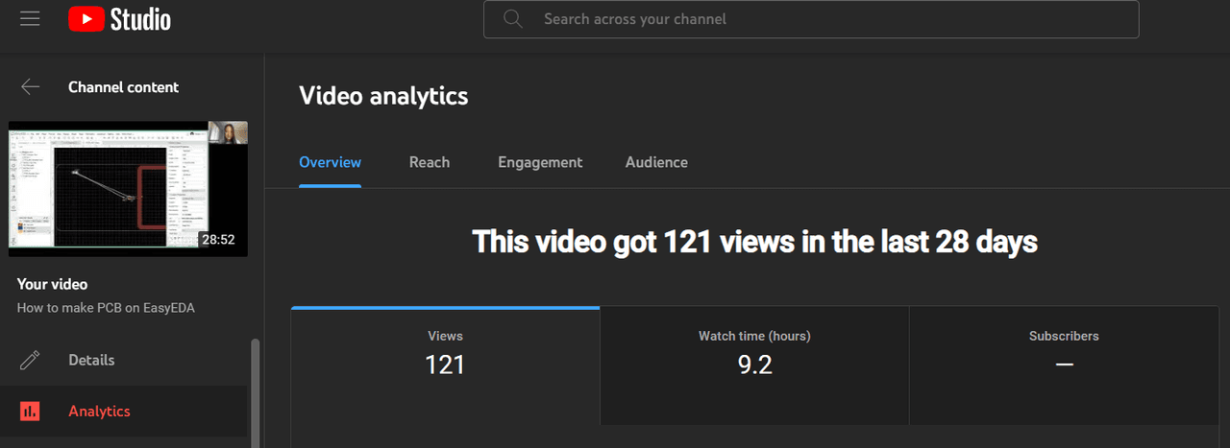Switch to the Overview tab
Viewport: 1230px width, 448px height.
pos(330,162)
